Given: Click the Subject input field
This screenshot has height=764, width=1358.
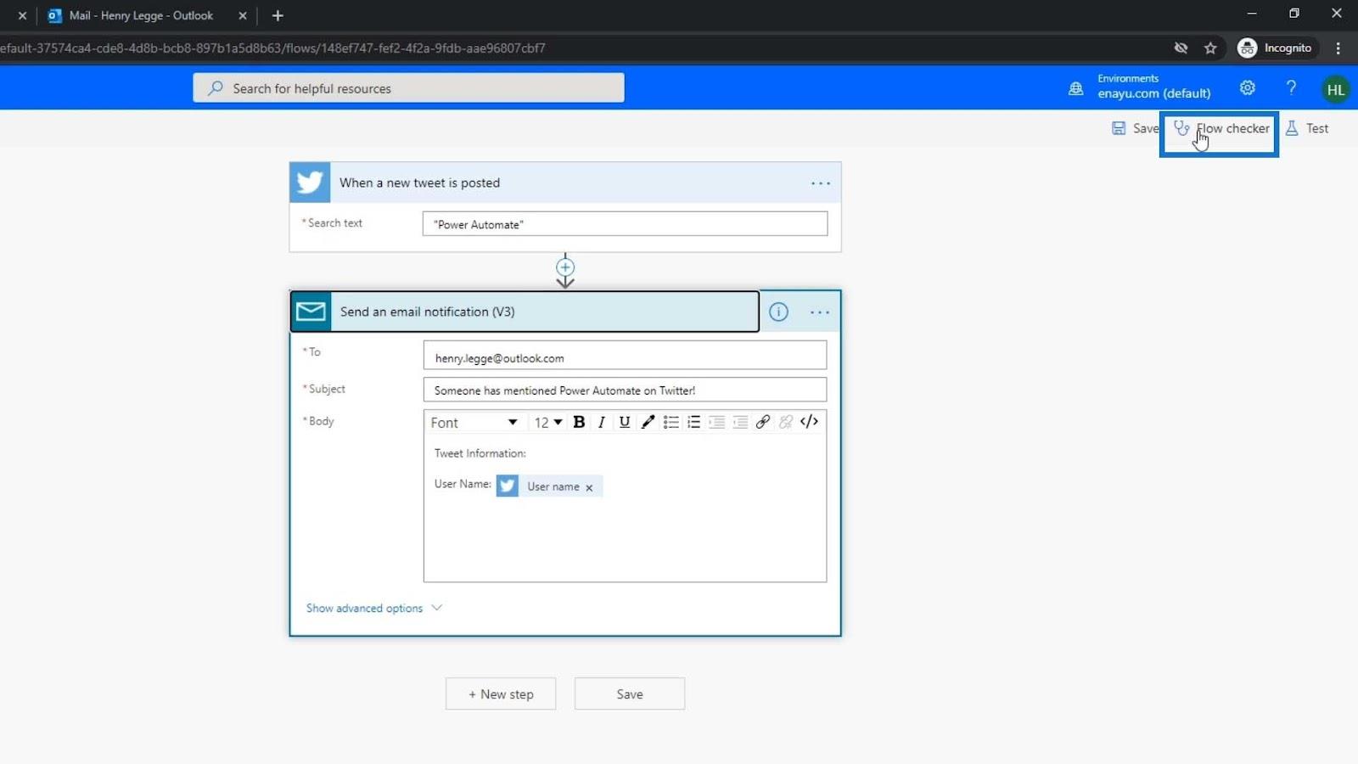Looking at the screenshot, I should 625,390.
